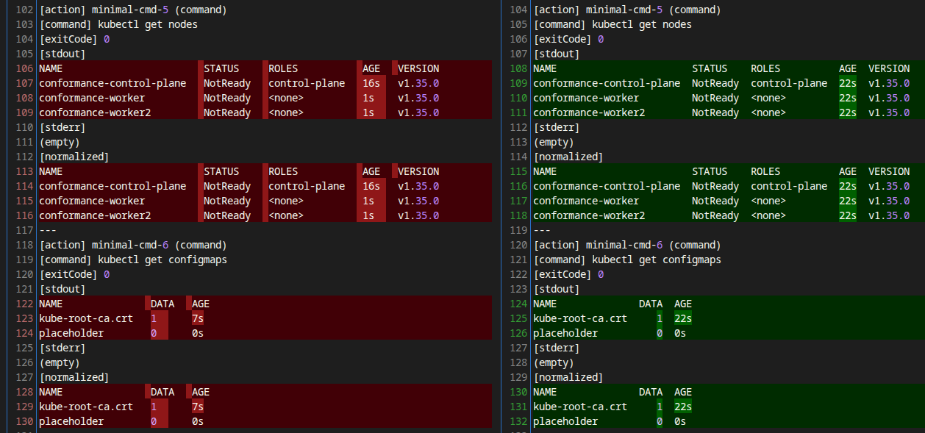Click the "[stdout]" label on line 123
925x433 pixels.
click(x=556, y=289)
